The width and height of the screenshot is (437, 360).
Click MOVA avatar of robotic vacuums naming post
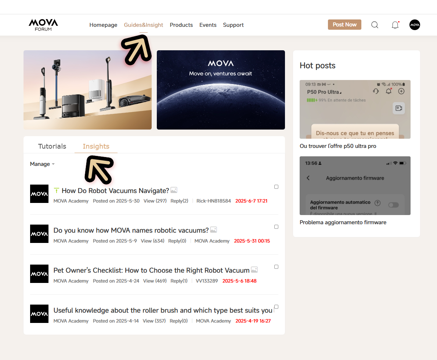pyautogui.click(x=39, y=234)
